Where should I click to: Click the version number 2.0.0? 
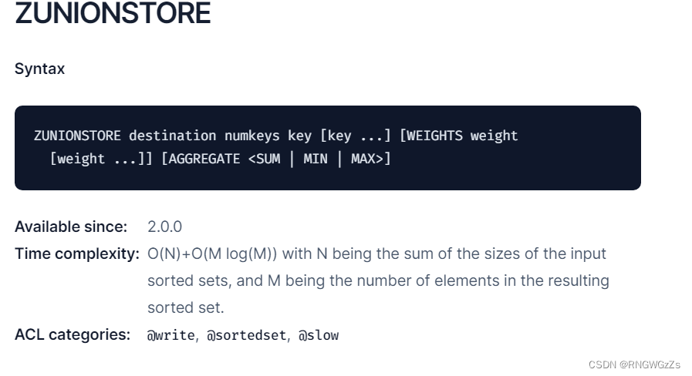[164, 227]
